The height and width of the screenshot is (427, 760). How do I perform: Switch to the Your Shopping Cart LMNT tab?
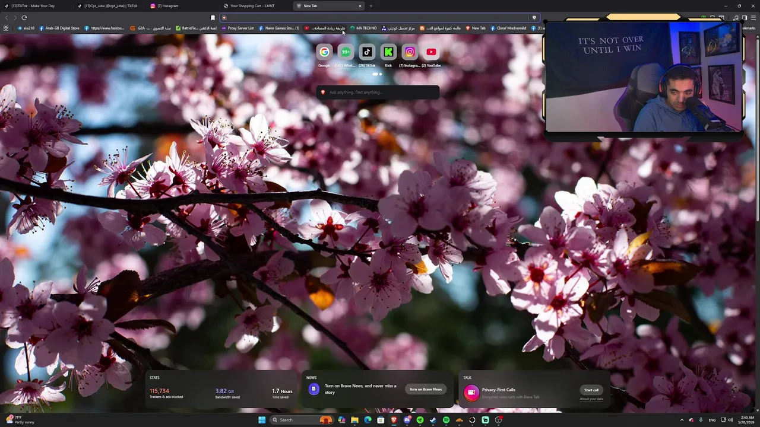pyautogui.click(x=256, y=6)
